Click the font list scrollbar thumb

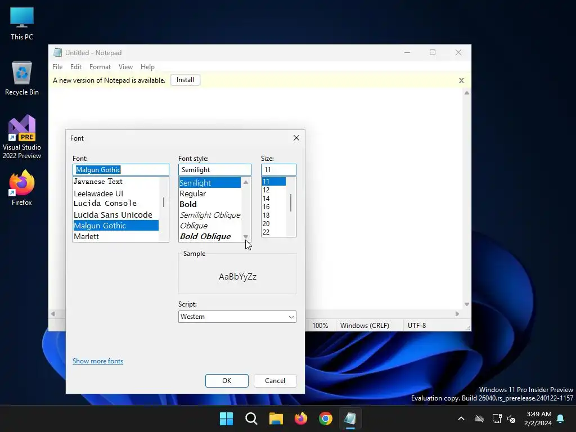click(164, 202)
